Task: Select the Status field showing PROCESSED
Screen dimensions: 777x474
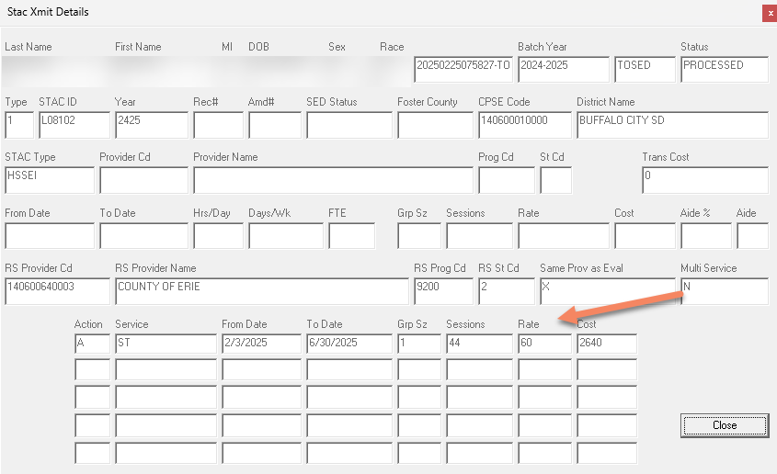Action: (724, 70)
